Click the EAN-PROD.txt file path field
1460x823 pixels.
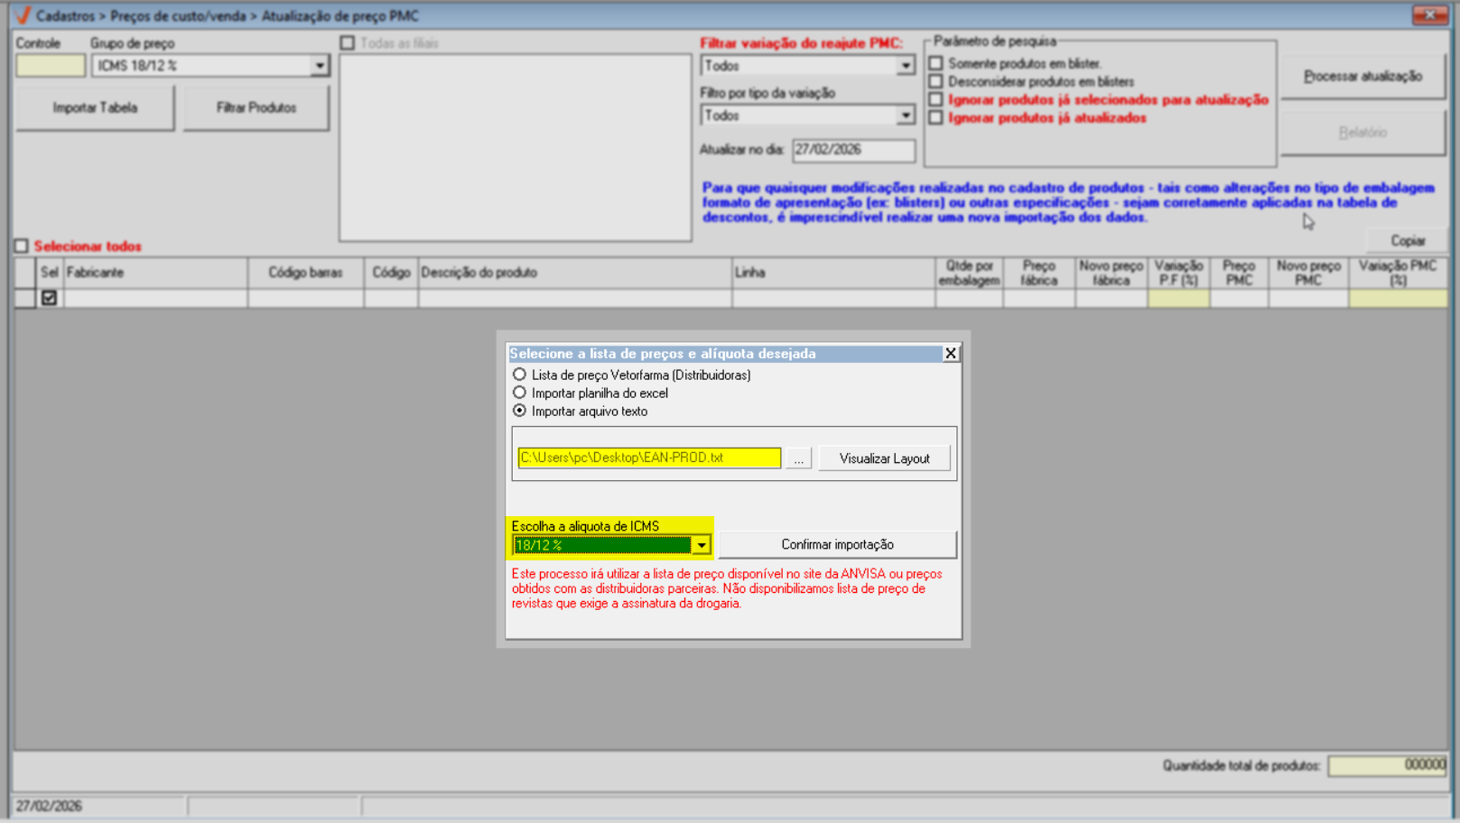[649, 458]
